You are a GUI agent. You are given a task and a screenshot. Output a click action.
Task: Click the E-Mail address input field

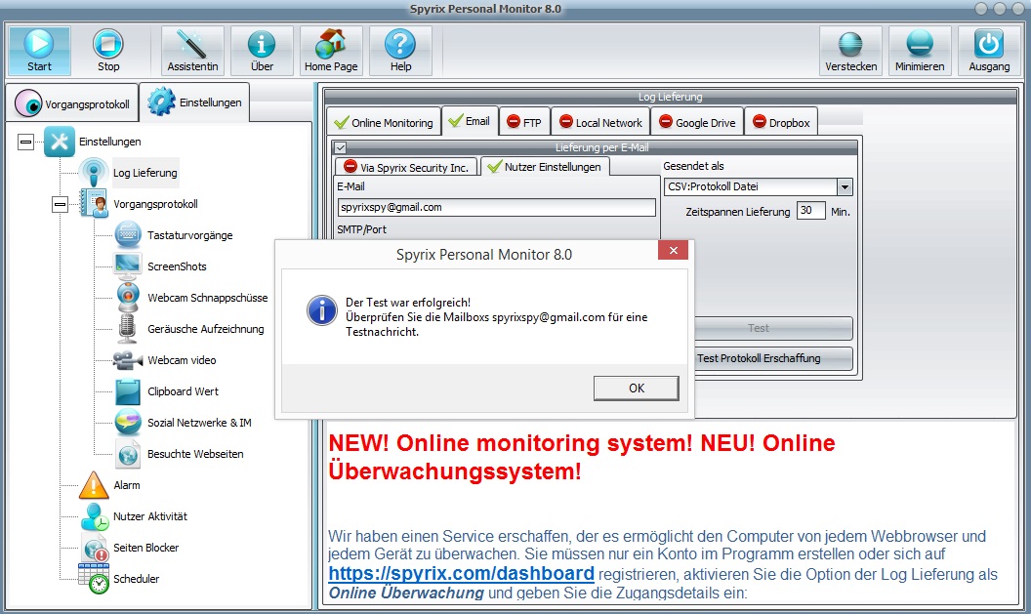coord(496,207)
